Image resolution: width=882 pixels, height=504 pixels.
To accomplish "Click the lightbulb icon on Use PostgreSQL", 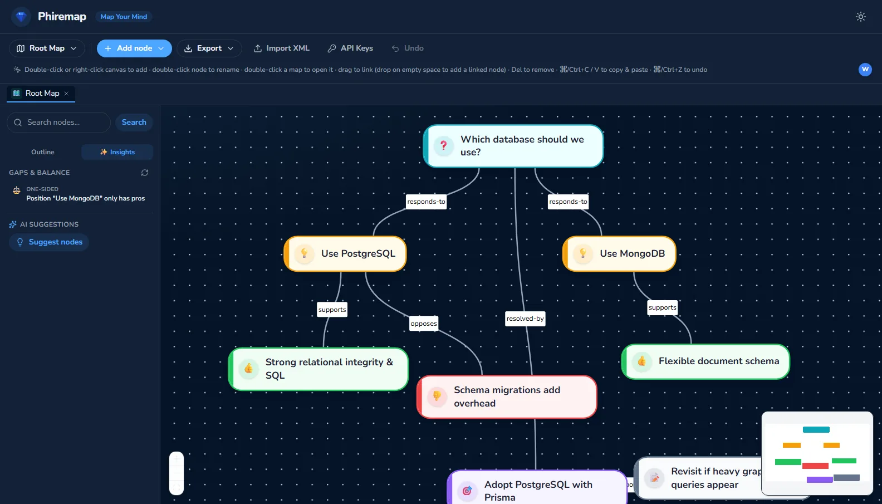I will click(305, 254).
